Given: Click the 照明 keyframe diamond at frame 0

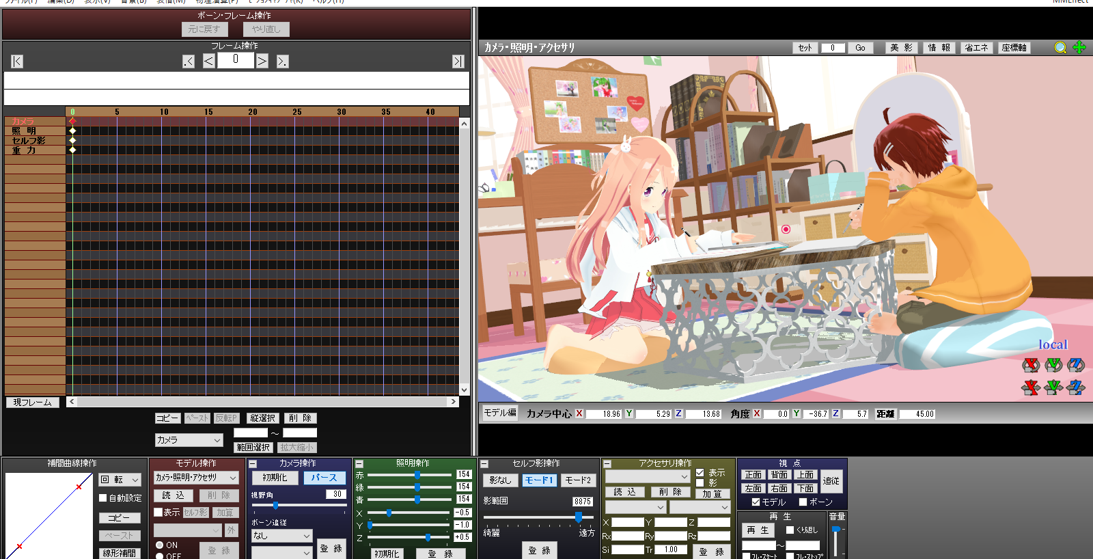Looking at the screenshot, I should point(72,131).
